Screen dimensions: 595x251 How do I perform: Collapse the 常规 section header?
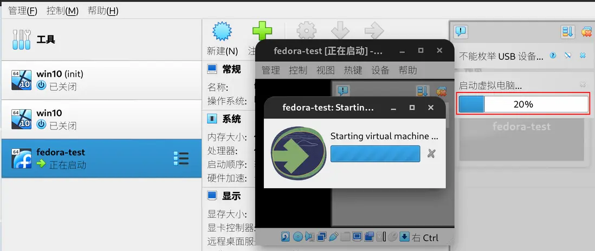(231, 69)
